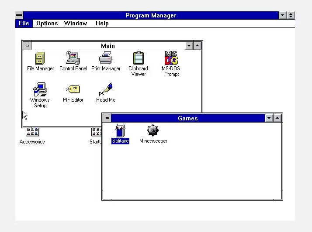Click the Games window title bar

point(188,118)
